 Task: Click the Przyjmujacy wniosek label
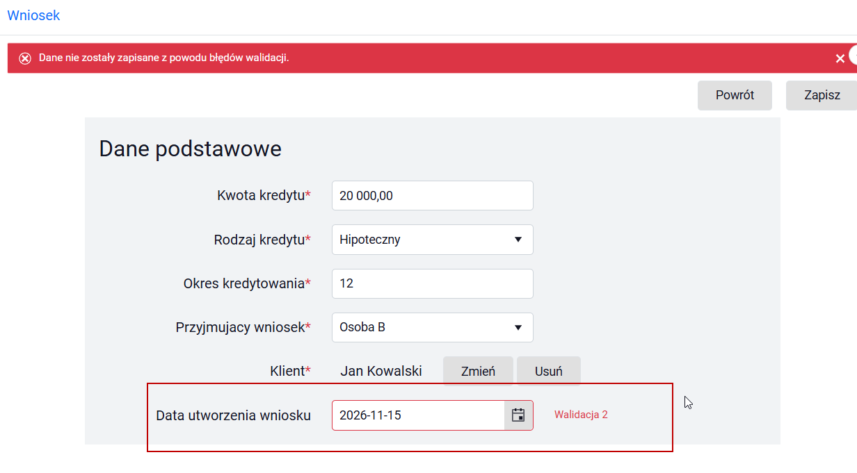(243, 327)
